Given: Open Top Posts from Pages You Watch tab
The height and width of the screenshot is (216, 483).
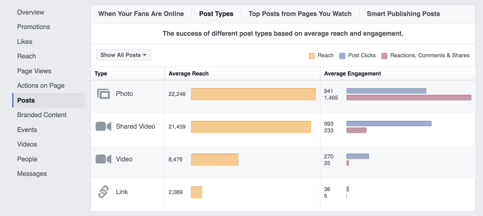Looking at the screenshot, I should point(300,14).
